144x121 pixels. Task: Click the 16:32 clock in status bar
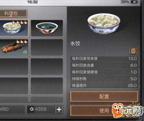click(33, 2)
